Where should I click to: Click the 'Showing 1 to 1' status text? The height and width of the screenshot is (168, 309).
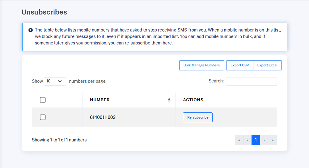tap(59, 140)
